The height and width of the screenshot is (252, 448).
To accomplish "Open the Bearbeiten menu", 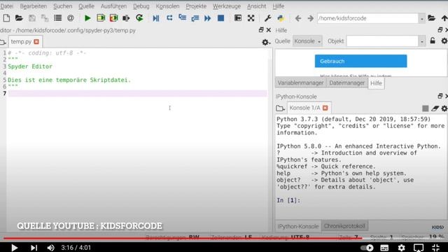I will pyautogui.click(x=33, y=6).
